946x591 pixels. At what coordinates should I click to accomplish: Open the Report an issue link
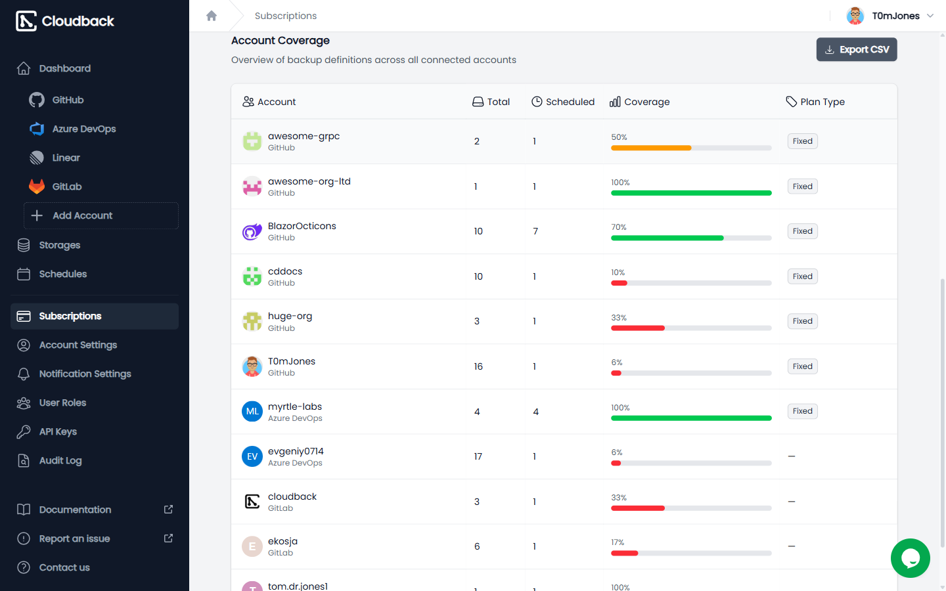pos(95,538)
